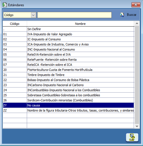This screenshot has height=146, width=143.
Task: Open the Código search-field dropdown arrow
Action: 33,15
